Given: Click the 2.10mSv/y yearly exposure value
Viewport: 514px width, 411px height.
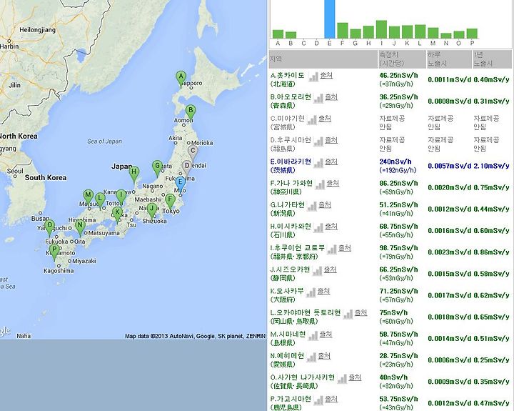Looking at the screenshot, I should (491, 166).
